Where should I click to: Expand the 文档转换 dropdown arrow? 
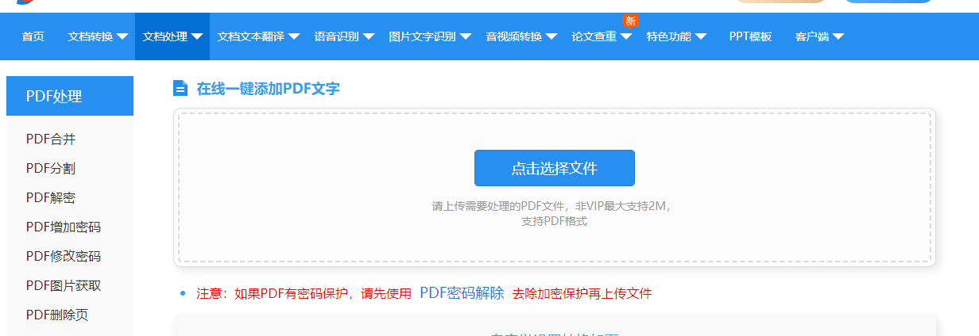[x=122, y=36]
